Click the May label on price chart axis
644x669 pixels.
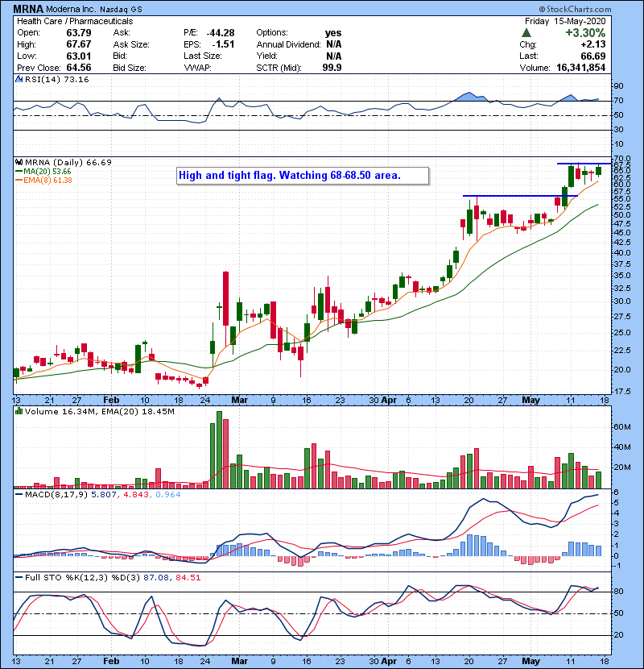(531, 401)
